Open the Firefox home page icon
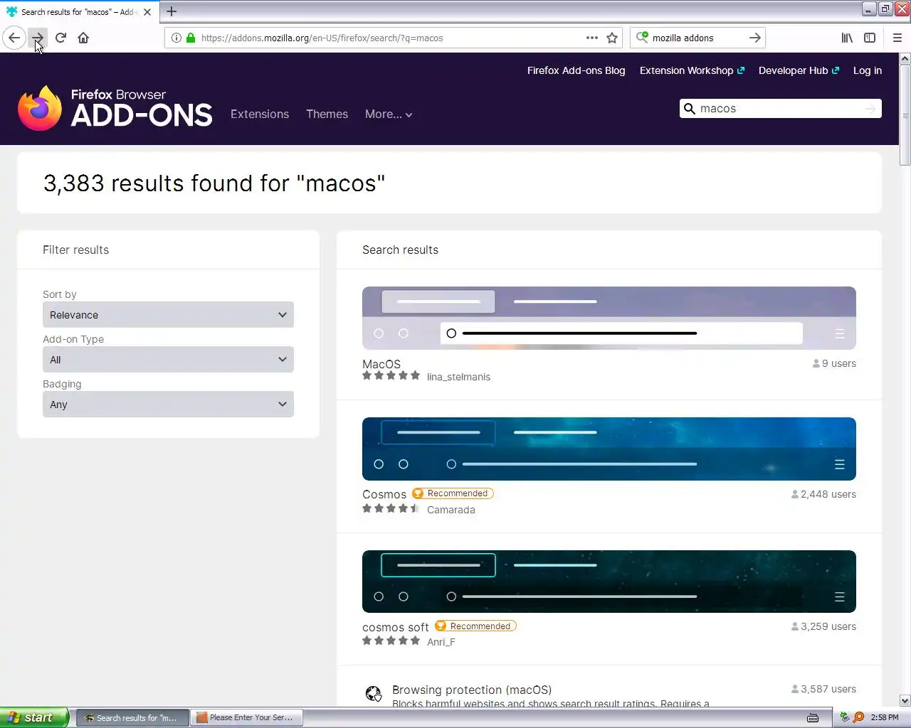The image size is (911, 728). tap(83, 38)
